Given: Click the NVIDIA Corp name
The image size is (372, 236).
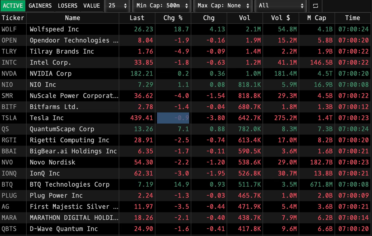Looking at the screenshot, I should [51, 74].
